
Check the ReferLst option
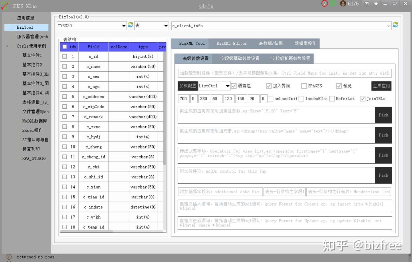coord(332,99)
